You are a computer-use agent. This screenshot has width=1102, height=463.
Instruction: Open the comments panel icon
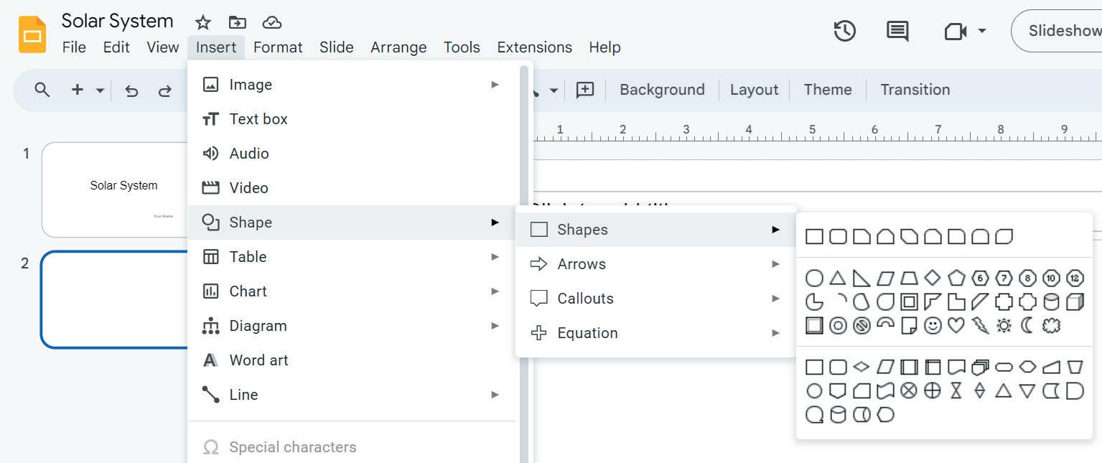897,31
